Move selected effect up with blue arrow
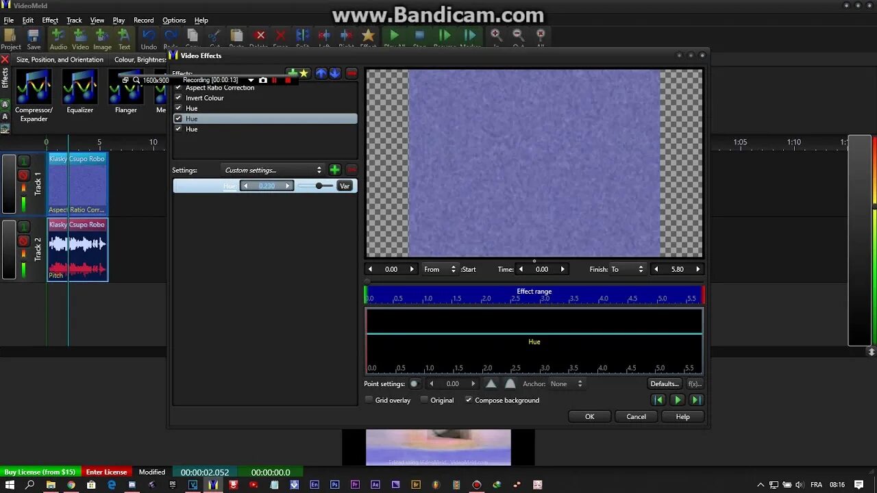 [x=321, y=73]
